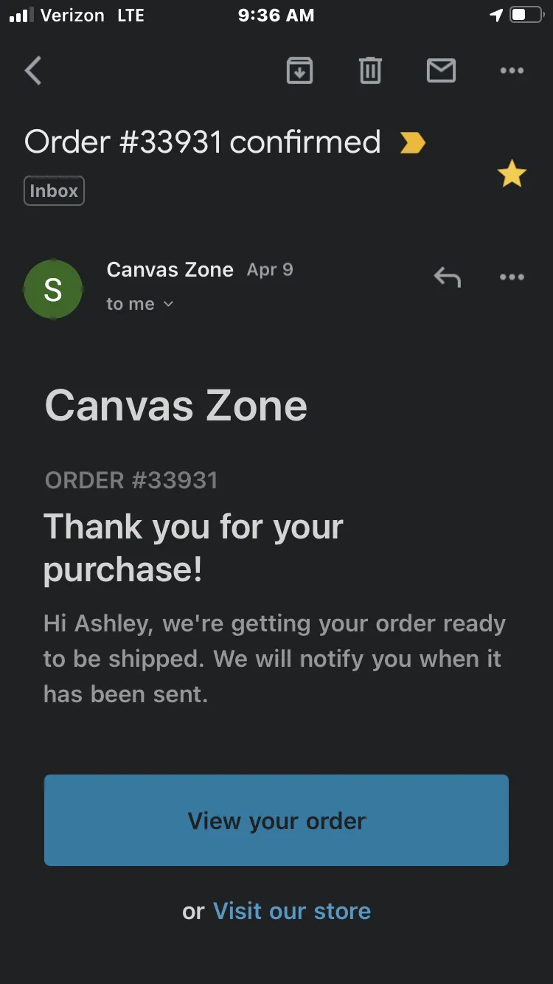Image resolution: width=553 pixels, height=984 pixels.
Task: Tap the back arrow to return to inbox
Action: tap(33, 71)
